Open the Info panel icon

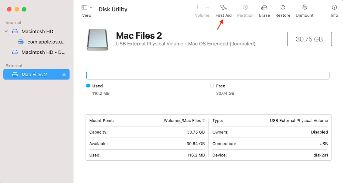(334, 7)
